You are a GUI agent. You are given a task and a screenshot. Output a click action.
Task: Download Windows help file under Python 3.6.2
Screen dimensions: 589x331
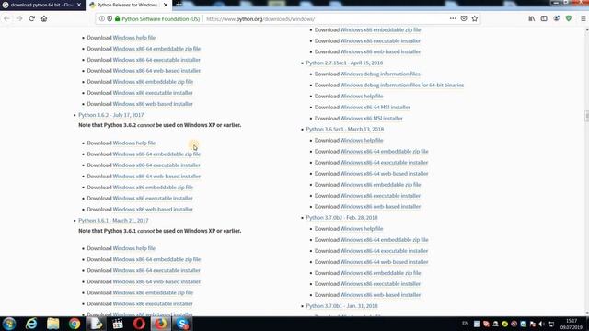(134, 143)
